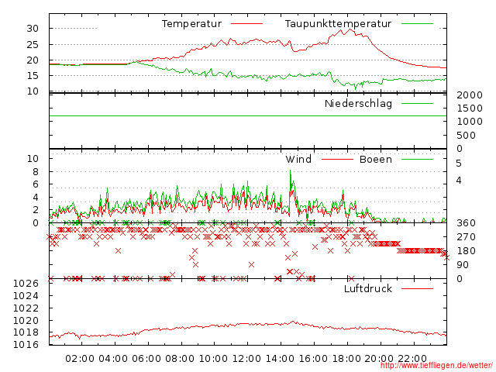Click the 06:00 time axis label
This screenshot has height=372, width=496.
point(146,359)
